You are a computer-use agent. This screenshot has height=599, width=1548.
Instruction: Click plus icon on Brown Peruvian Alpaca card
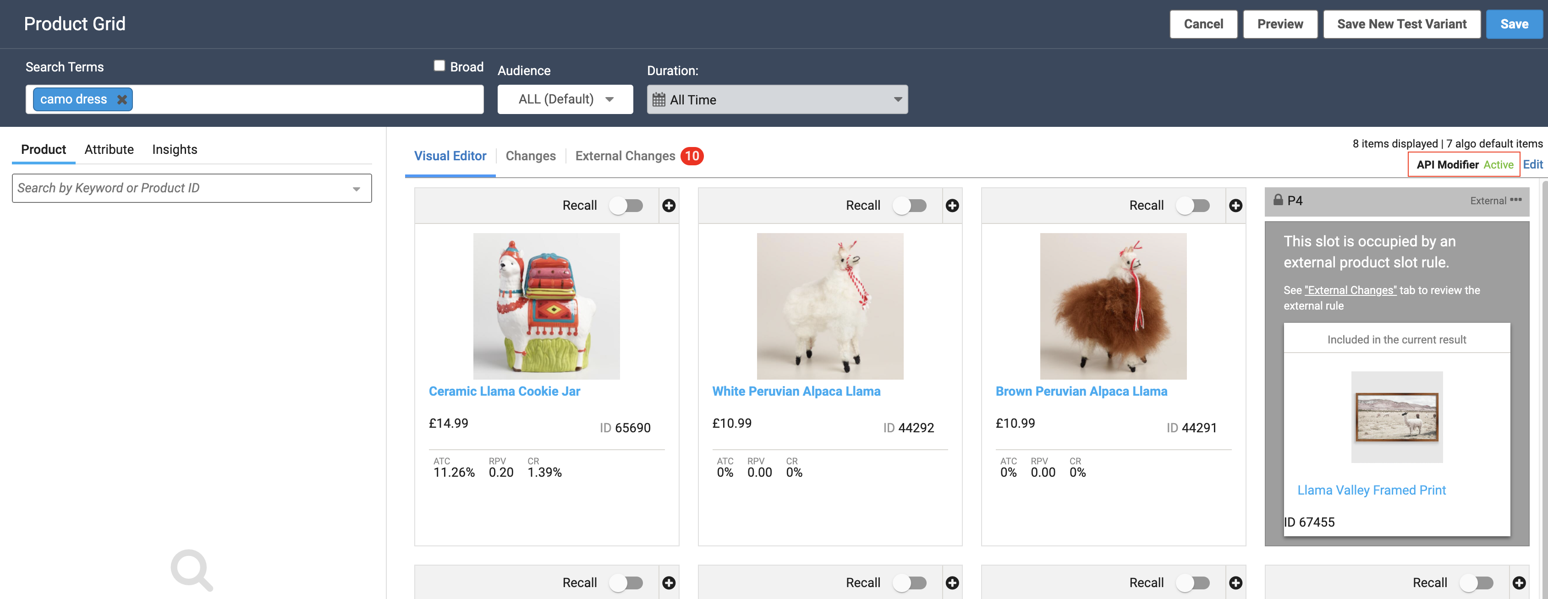point(1235,206)
